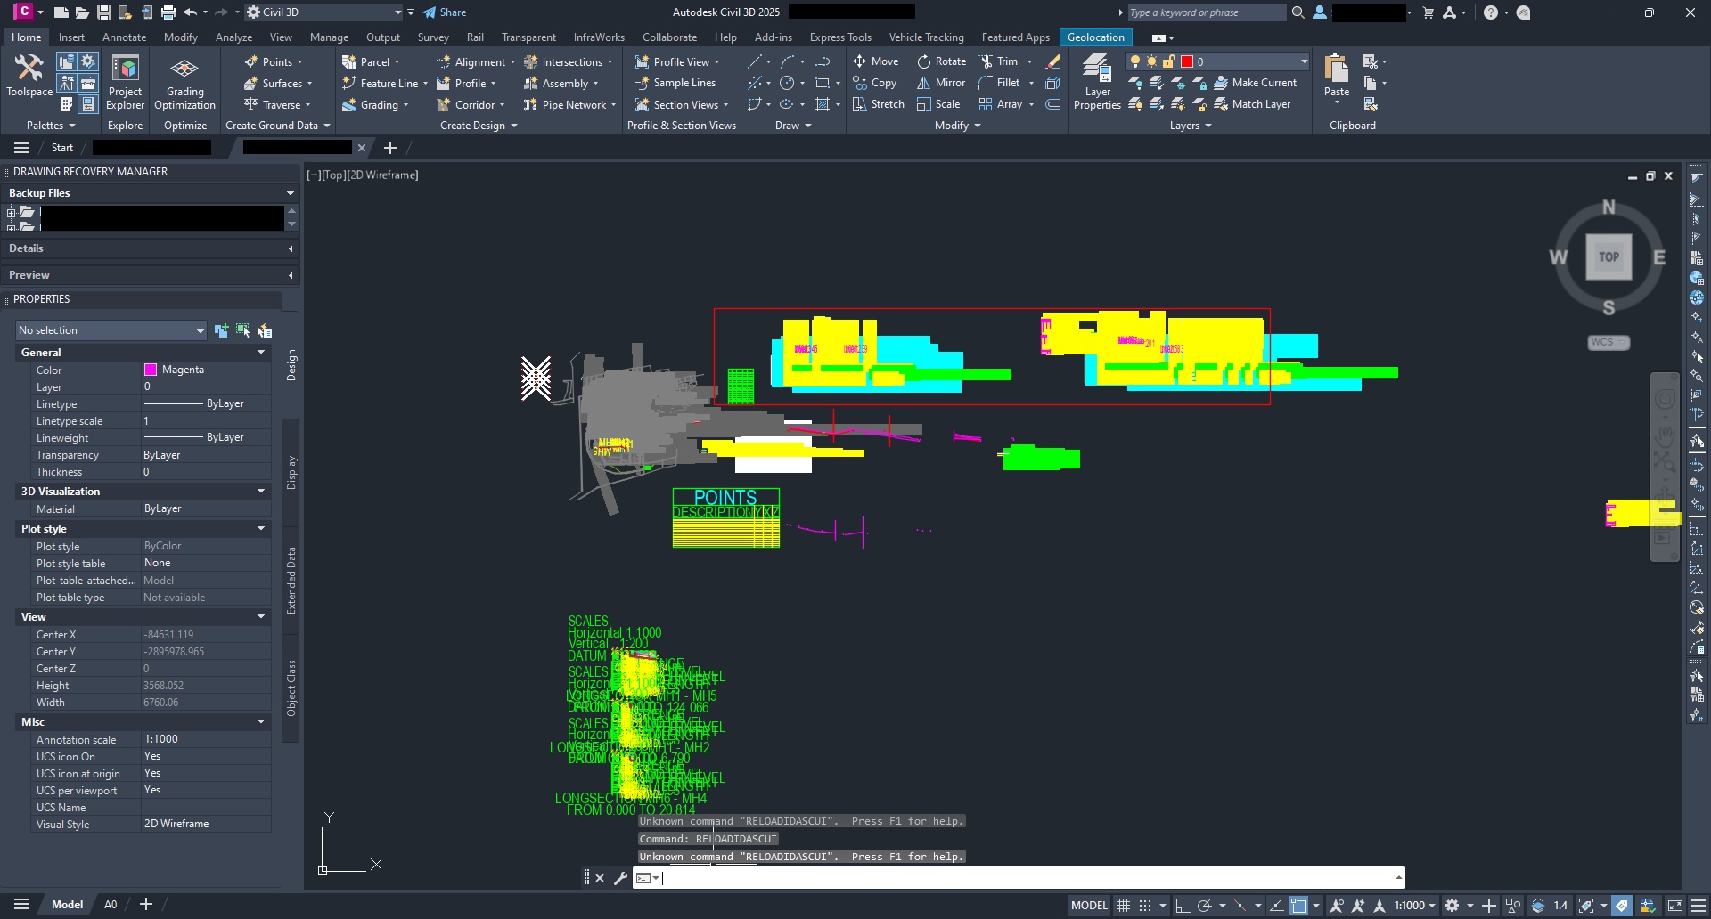This screenshot has height=919, width=1711.
Task: Launch the Project Explorer
Action: pyautogui.click(x=125, y=80)
